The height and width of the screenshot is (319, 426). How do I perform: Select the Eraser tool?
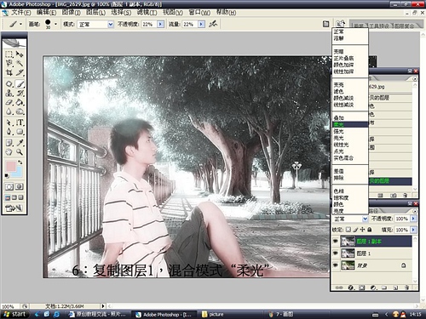pos(9,102)
